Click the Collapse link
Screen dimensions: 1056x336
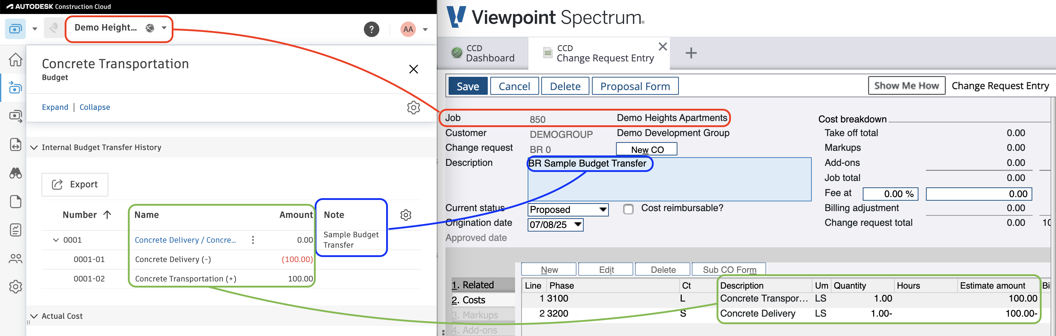(x=95, y=107)
